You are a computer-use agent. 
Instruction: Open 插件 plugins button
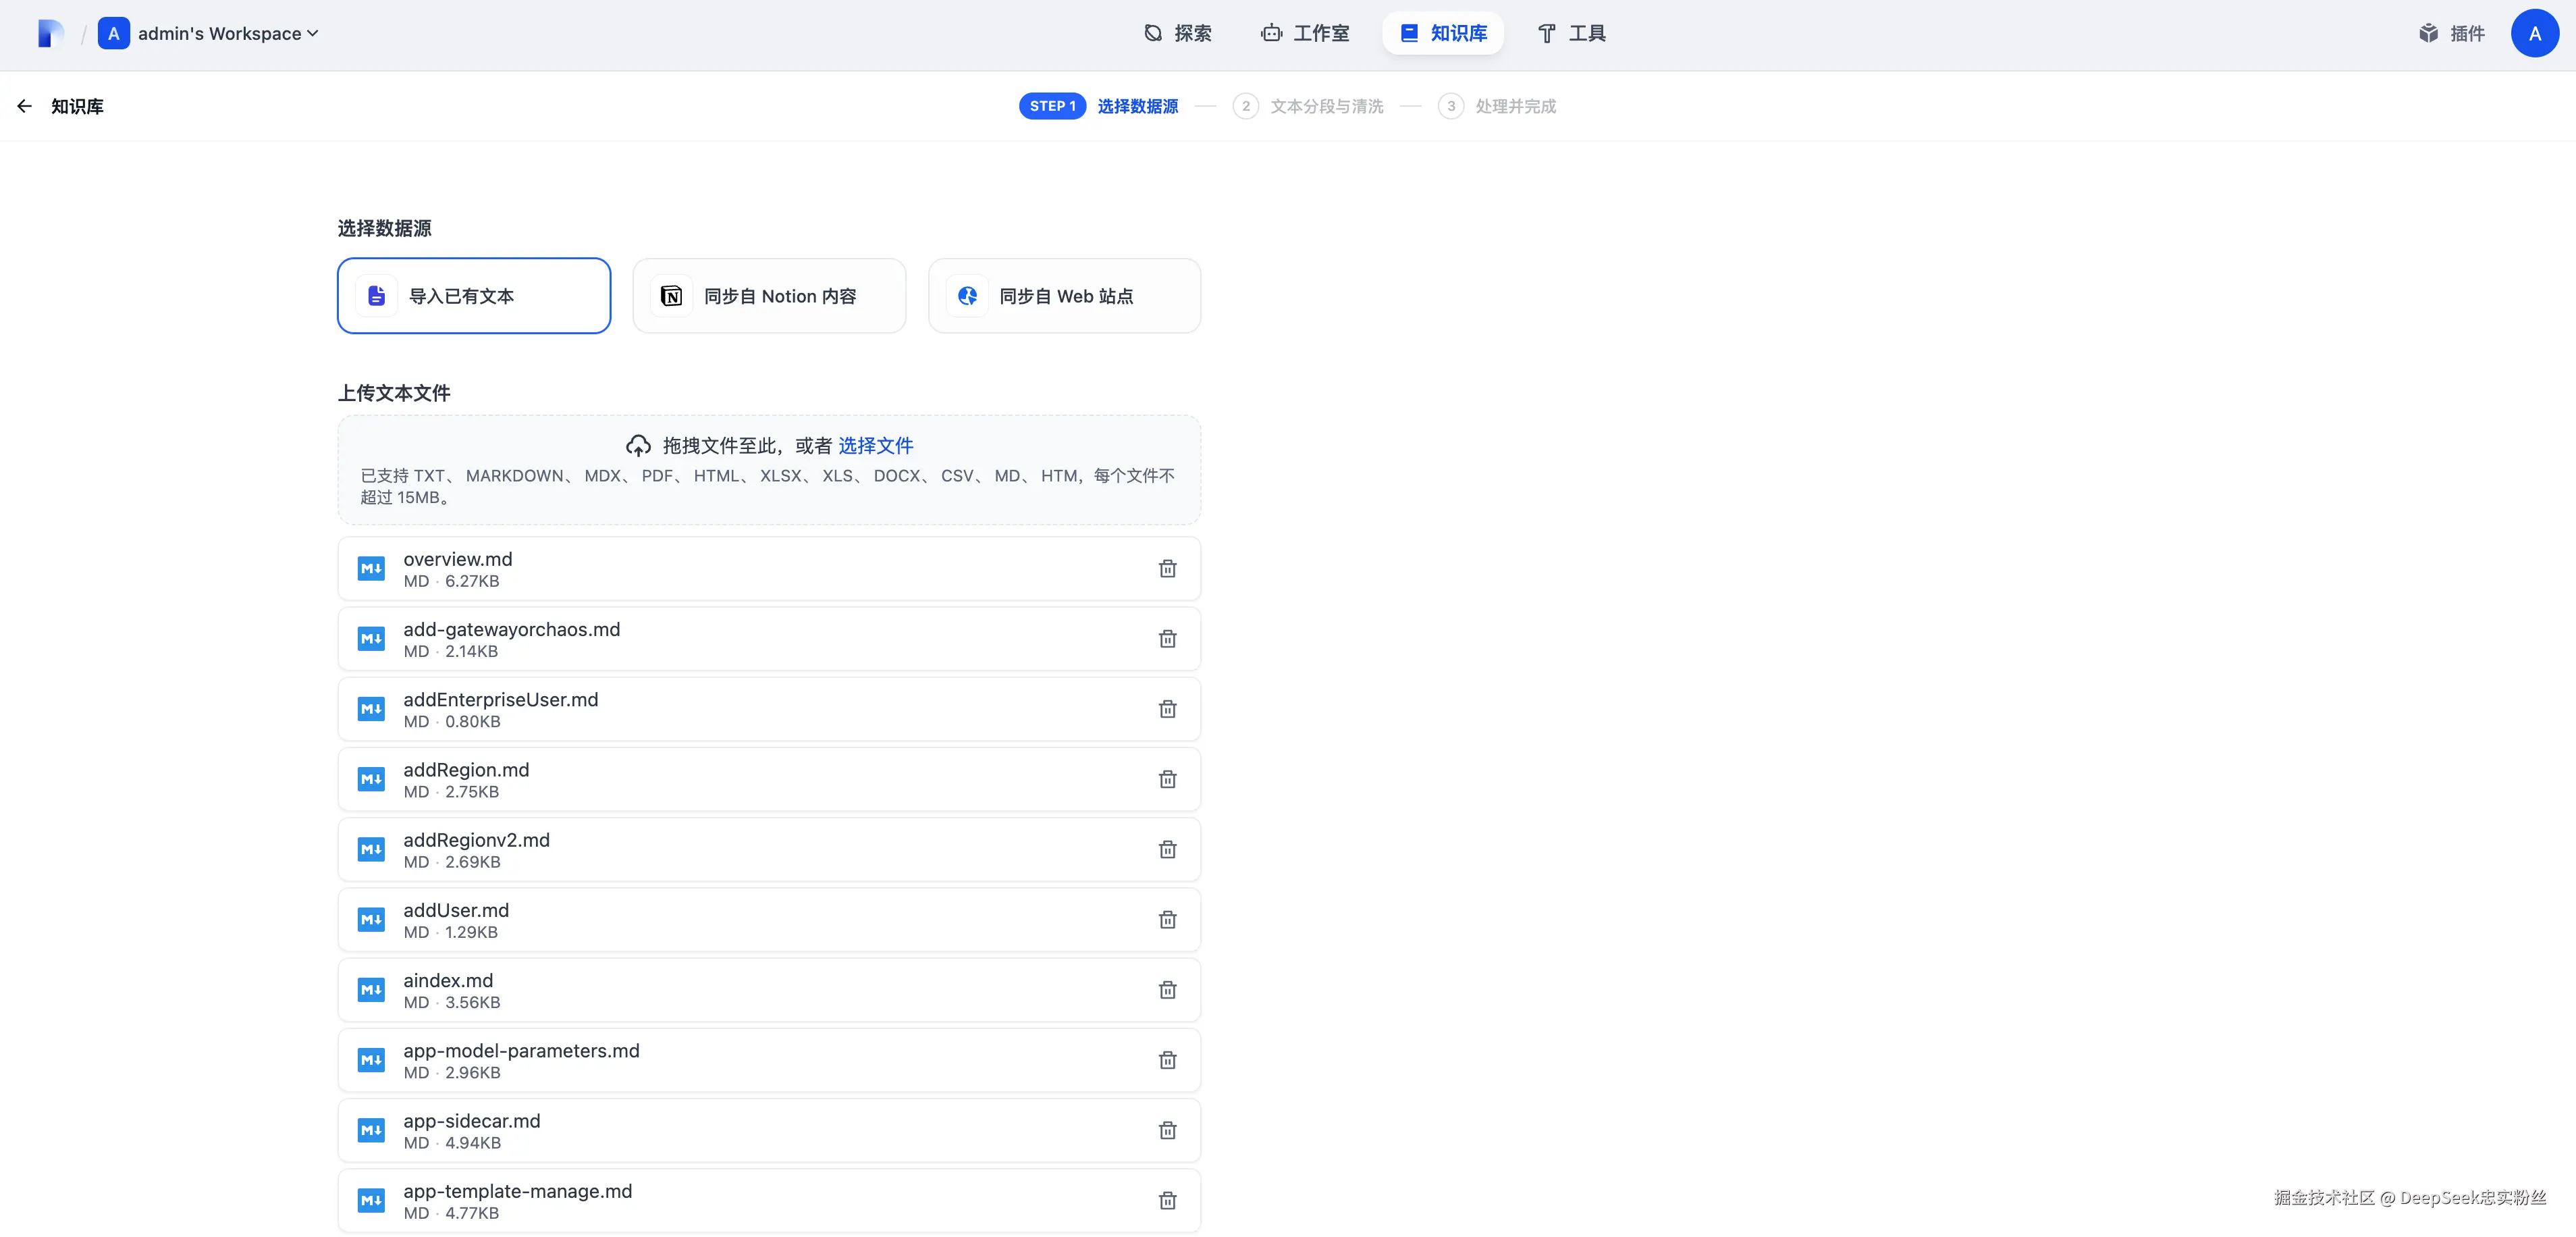[x=2451, y=34]
